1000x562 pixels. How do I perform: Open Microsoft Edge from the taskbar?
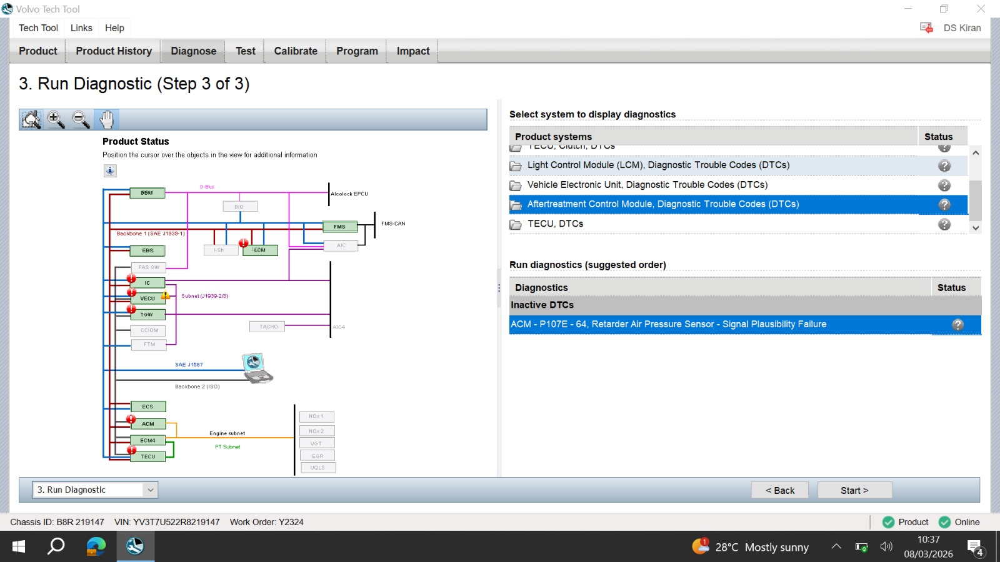[x=96, y=546]
